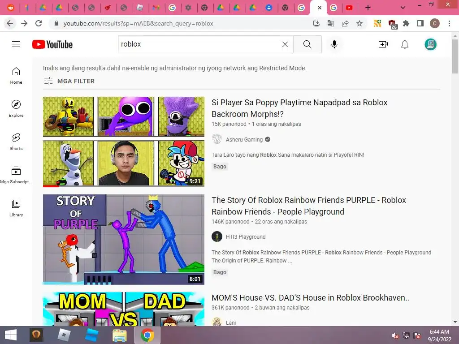This screenshot has width=459, height=344.
Task: Switch to the red rocket tab
Action: [x=108, y=8]
